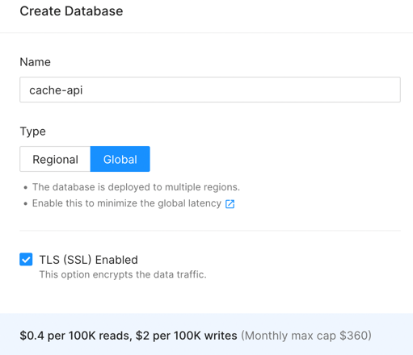Click the Create Database heading

(x=71, y=11)
